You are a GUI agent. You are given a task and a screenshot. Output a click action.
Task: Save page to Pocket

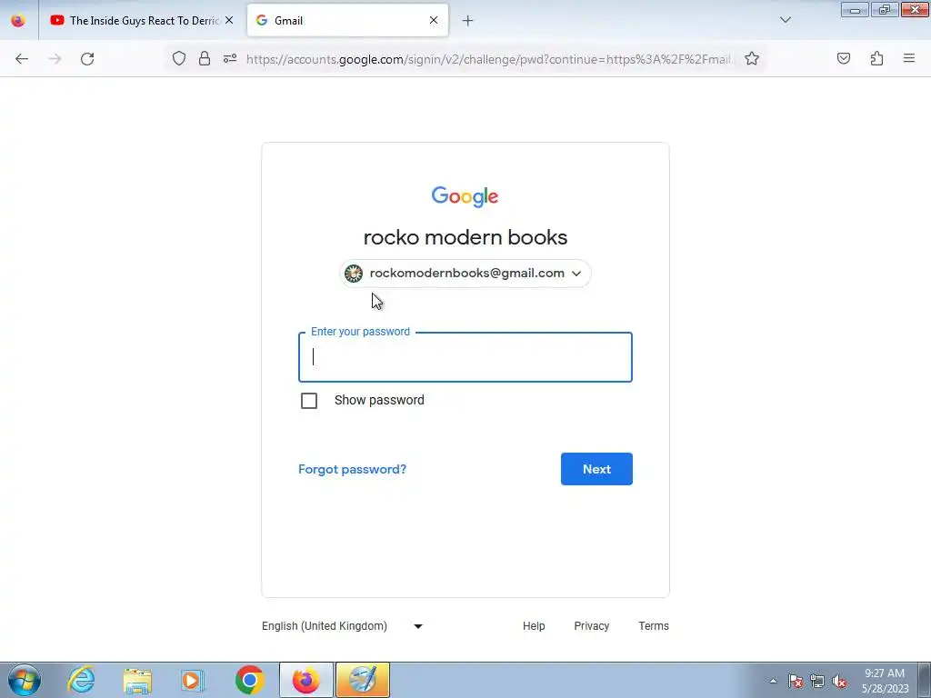point(843,58)
